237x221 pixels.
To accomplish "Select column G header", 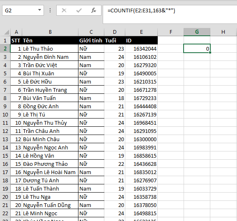I will 197,32.
